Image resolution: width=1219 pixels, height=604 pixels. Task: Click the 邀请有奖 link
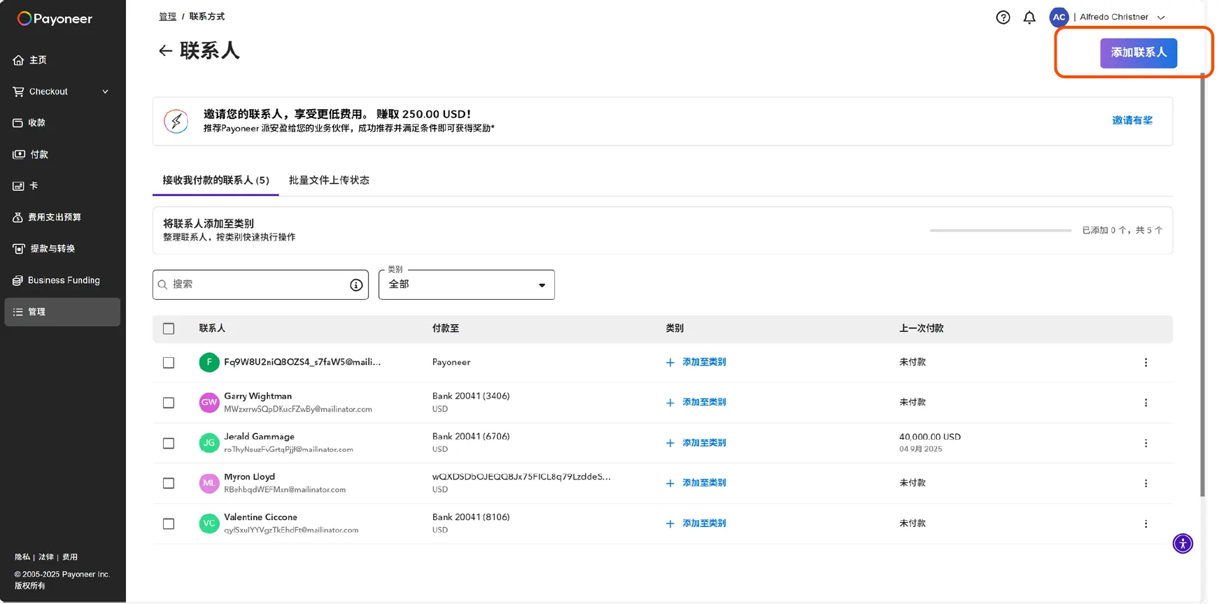[x=1132, y=121]
